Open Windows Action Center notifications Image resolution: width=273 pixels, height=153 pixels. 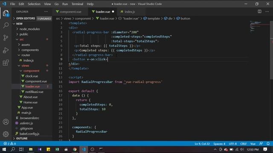click(x=265, y=149)
